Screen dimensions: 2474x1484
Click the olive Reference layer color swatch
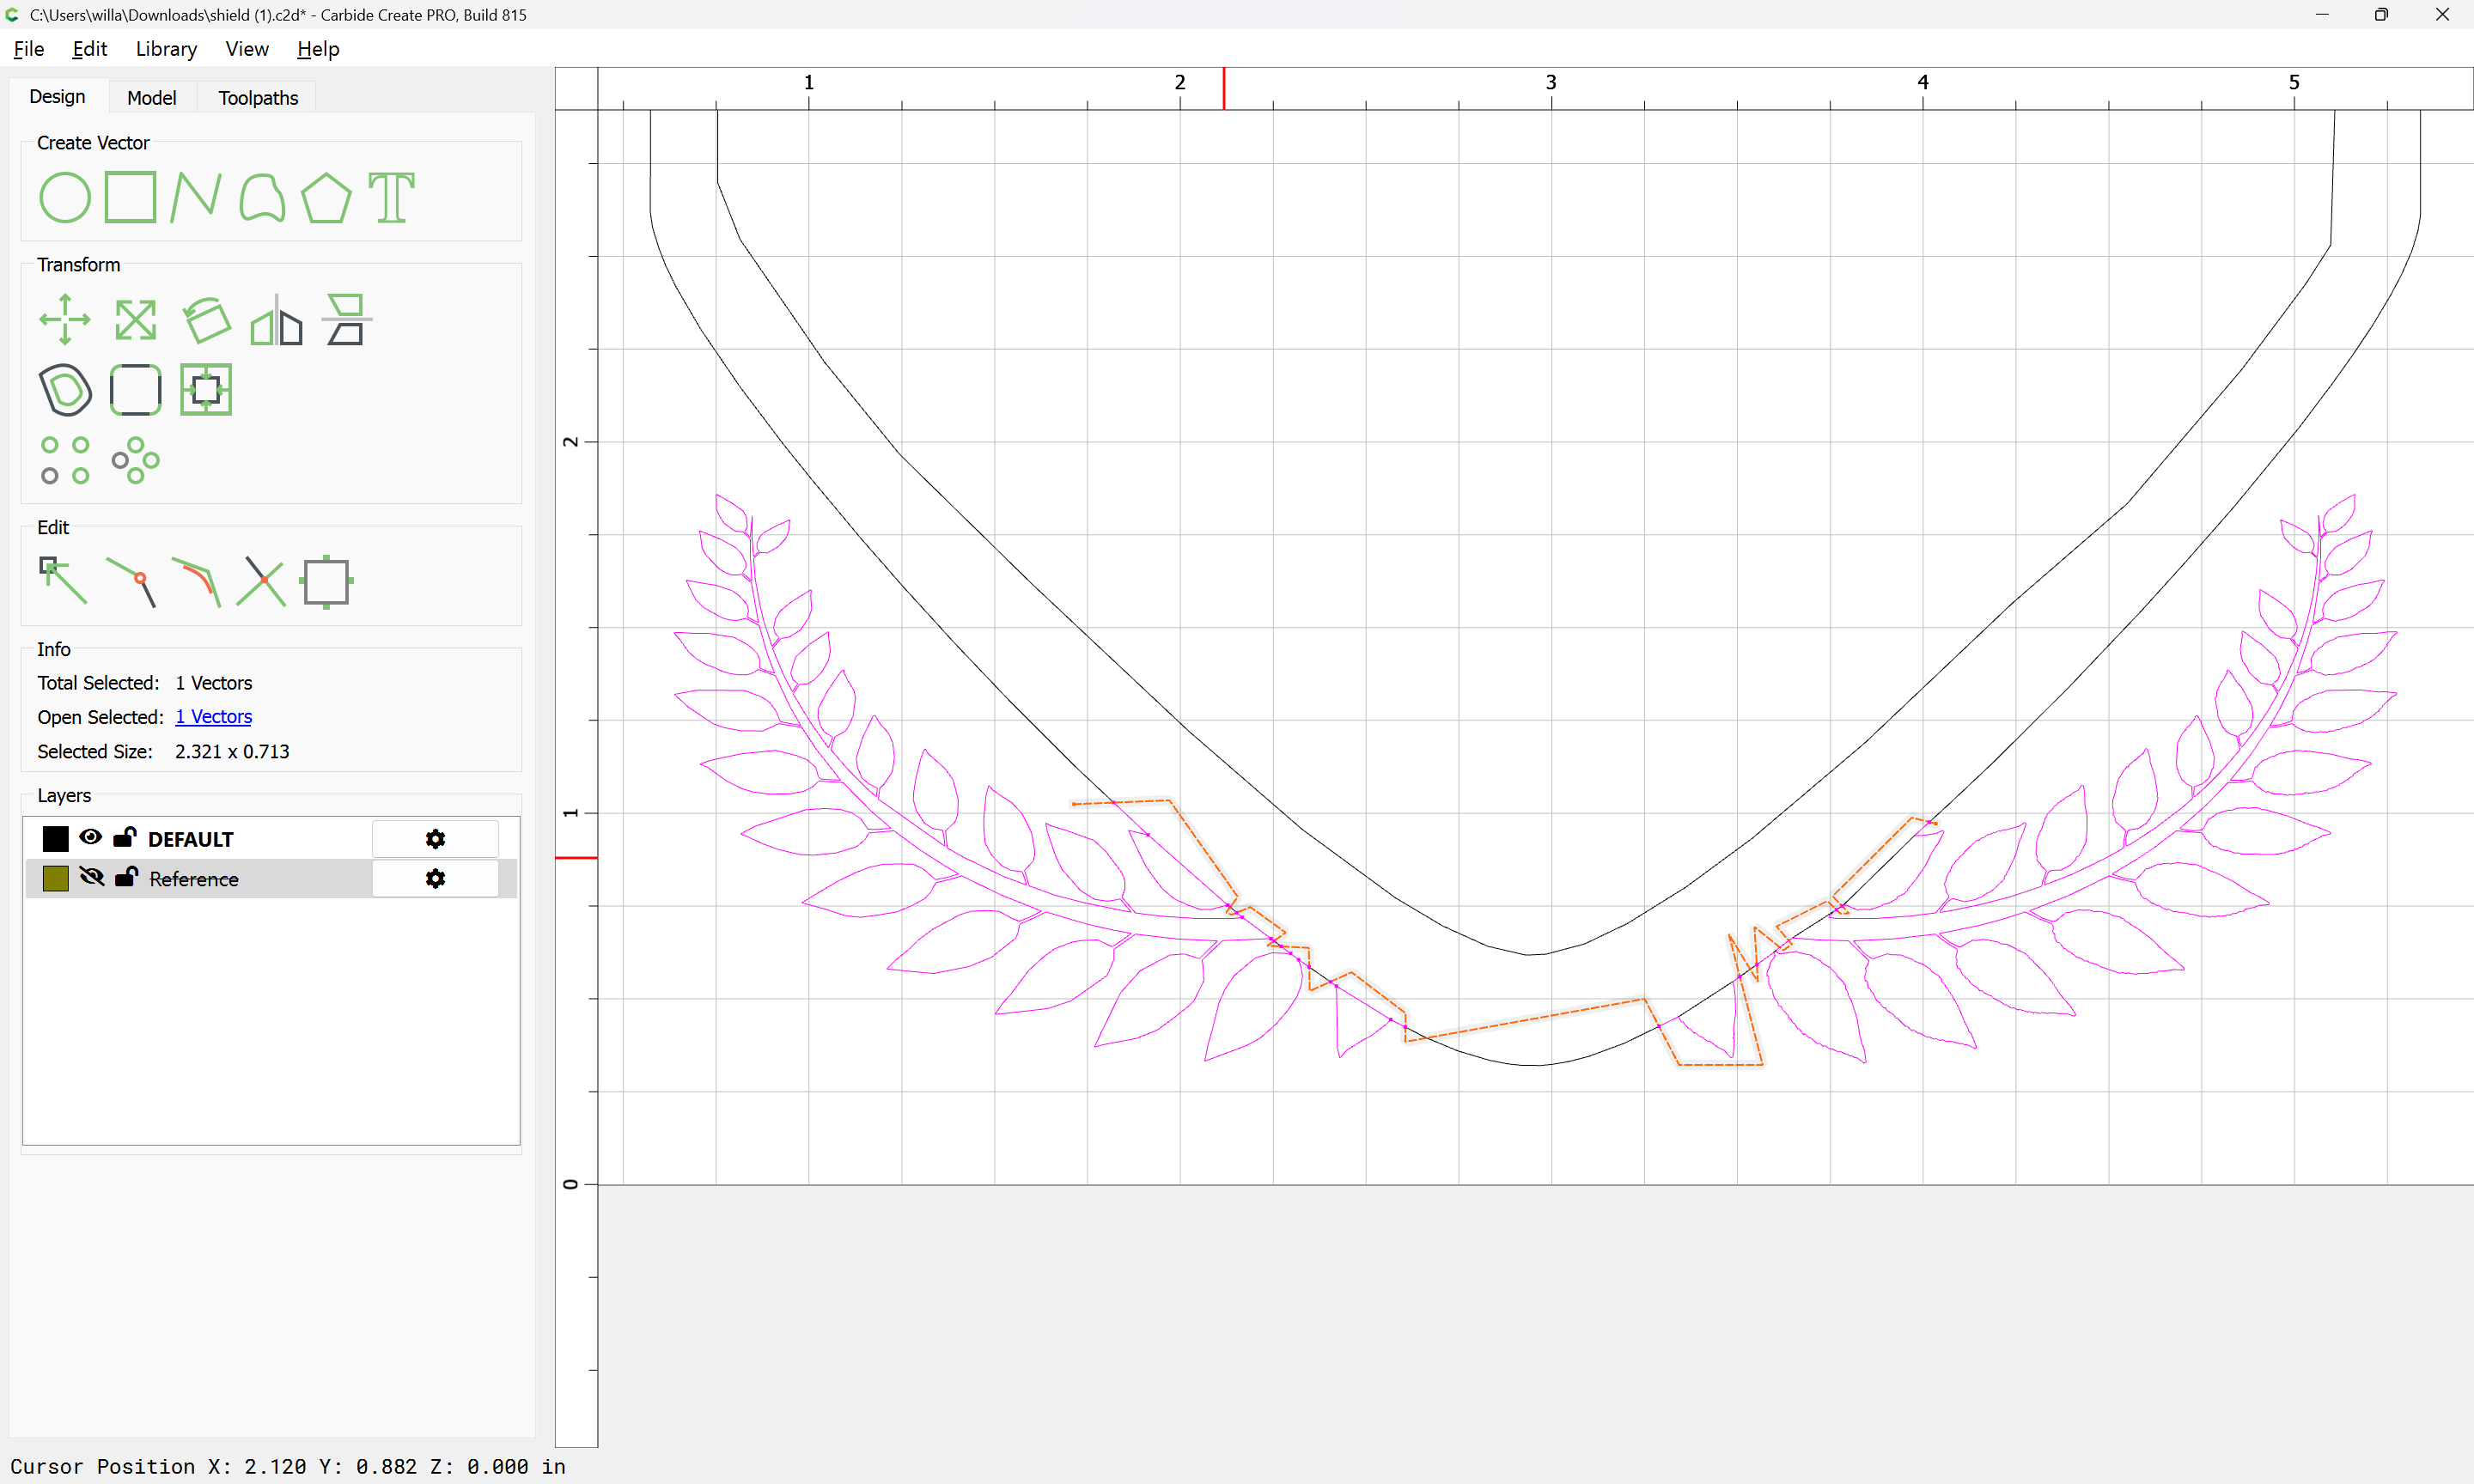coord(56,878)
